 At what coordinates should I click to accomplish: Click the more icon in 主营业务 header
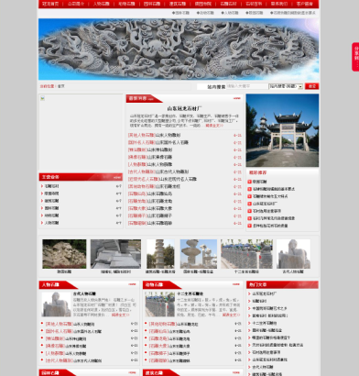click(x=117, y=177)
